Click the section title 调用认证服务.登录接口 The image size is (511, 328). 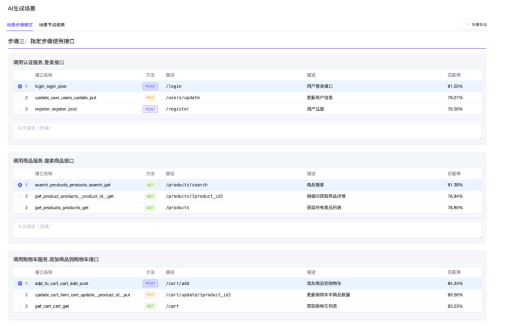point(38,62)
